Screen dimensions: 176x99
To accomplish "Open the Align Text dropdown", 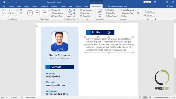I will (x=86, y=13).
